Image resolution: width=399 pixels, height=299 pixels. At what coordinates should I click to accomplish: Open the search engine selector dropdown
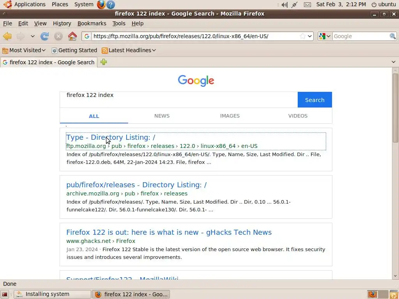click(325, 36)
